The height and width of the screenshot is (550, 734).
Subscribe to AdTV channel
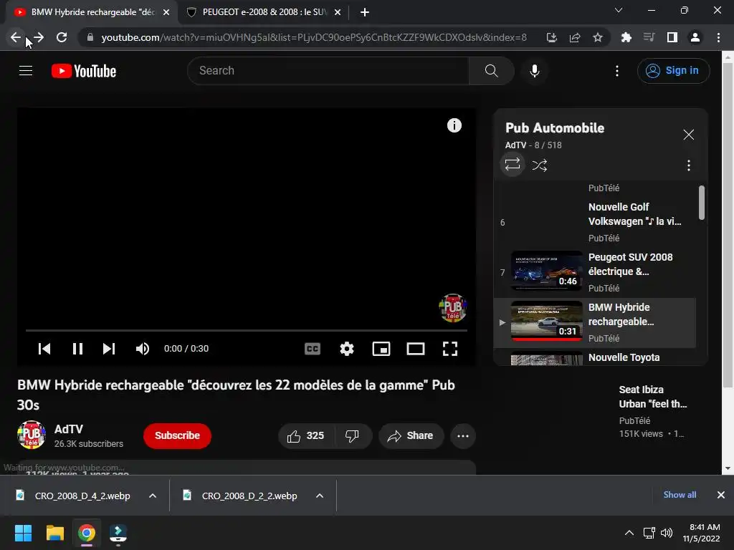(x=178, y=435)
